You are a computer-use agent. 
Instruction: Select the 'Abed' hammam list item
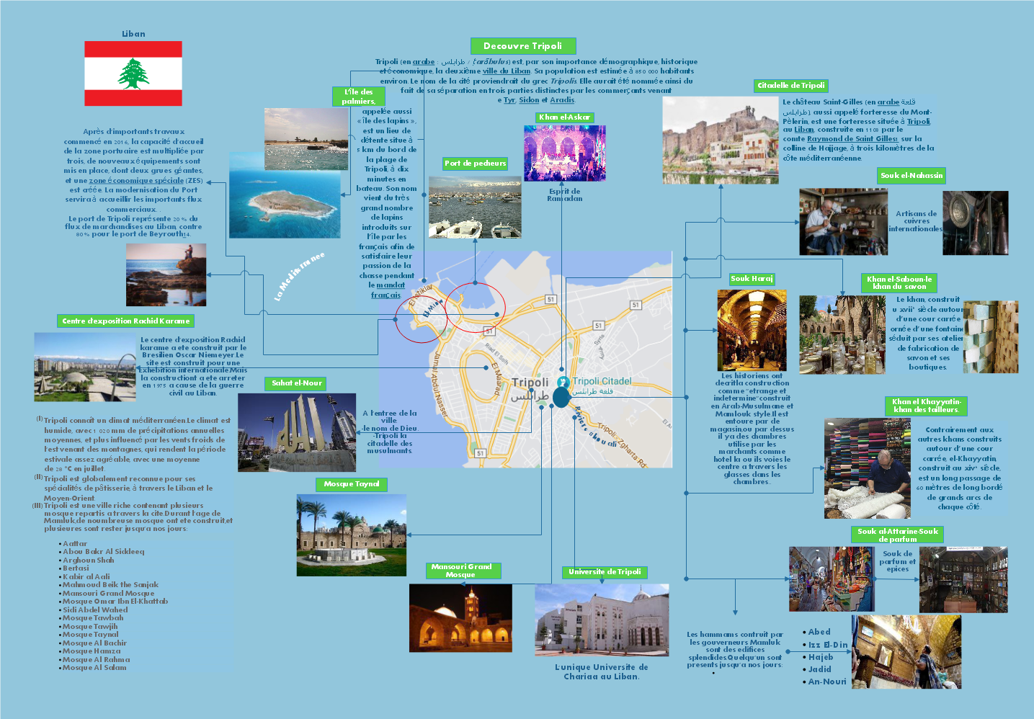pyautogui.click(x=819, y=632)
